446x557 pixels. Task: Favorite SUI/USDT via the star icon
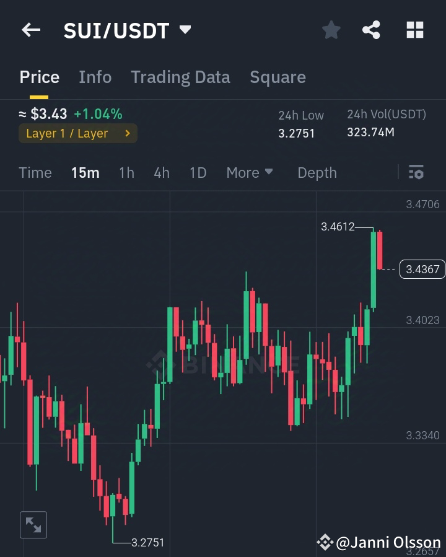(331, 30)
